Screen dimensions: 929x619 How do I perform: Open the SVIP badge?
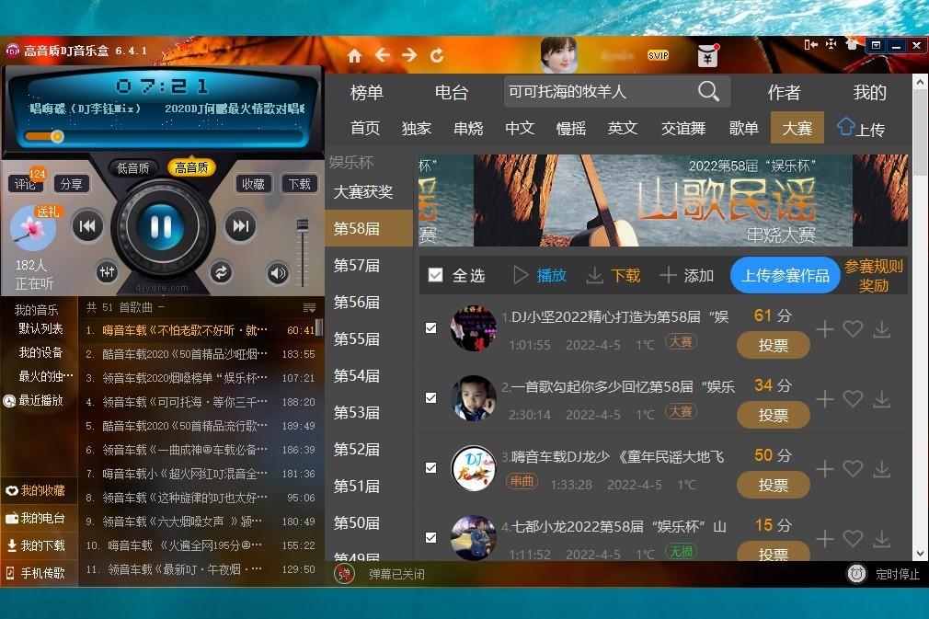tap(659, 55)
